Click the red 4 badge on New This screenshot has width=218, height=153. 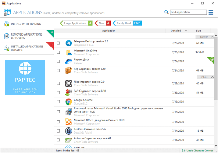(x=108, y=23)
